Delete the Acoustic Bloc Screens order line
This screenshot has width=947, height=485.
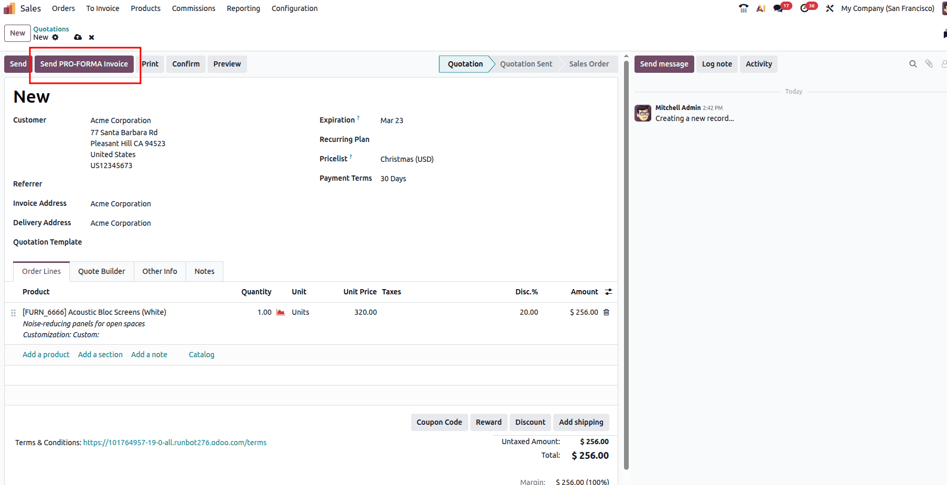606,312
